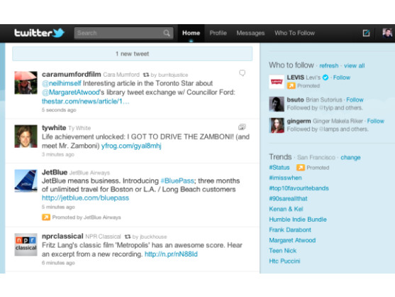Image resolution: width=395 pixels, height=297 pixels.
Task: Click the caramumfordfilm username
Action: point(72,75)
